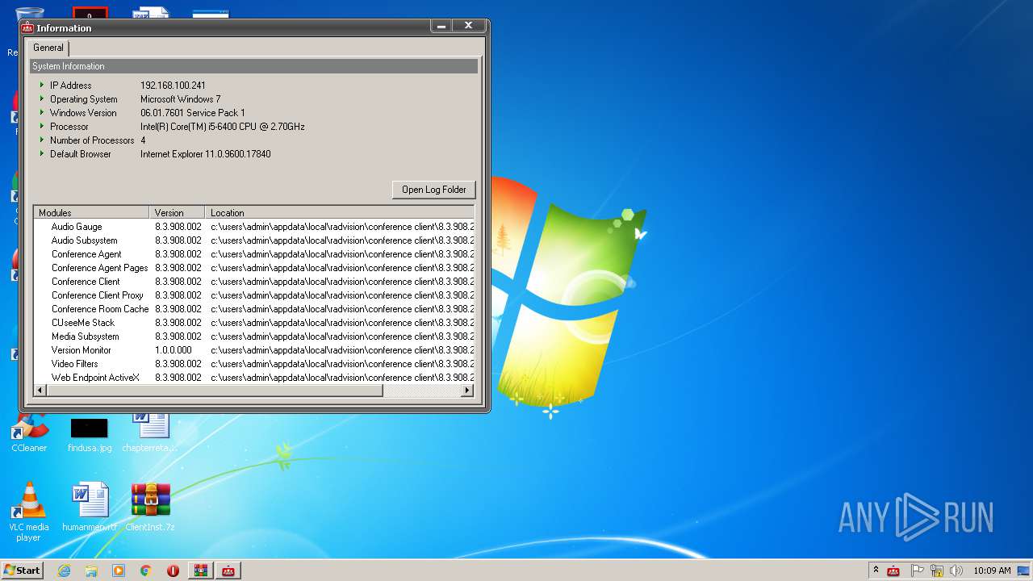Click the Number of Processors label
This screenshot has width=1033, height=581.
[92, 140]
